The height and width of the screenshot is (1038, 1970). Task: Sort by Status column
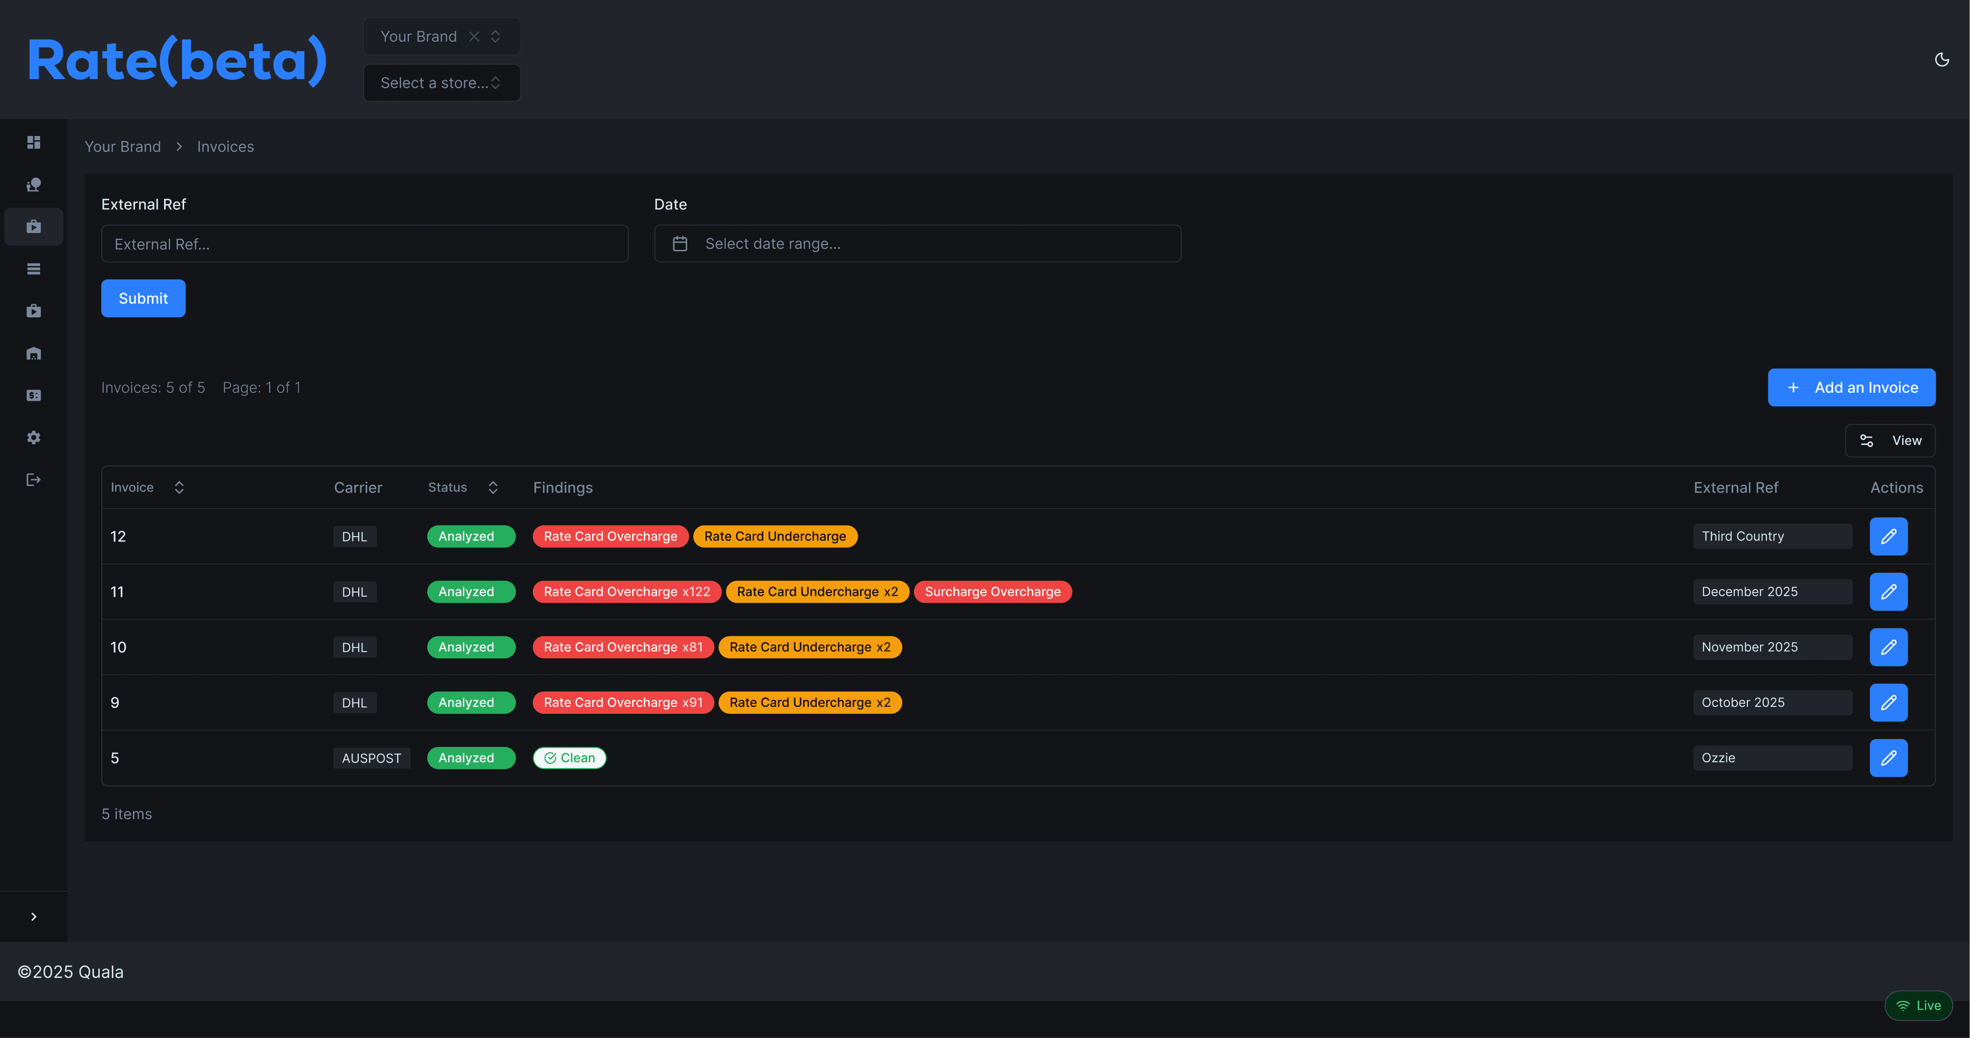click(x=463, y=488)
